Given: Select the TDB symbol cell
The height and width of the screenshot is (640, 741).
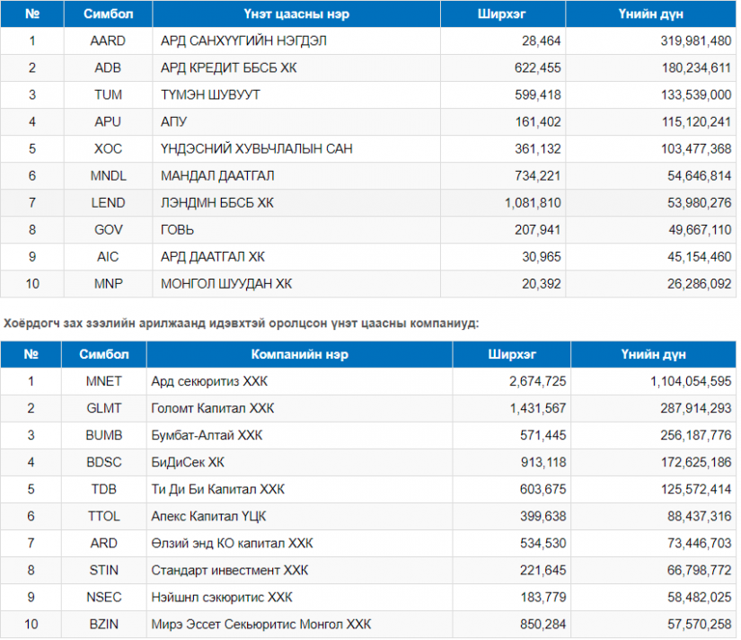Looking at the screenshot, I should coord(103,489).
